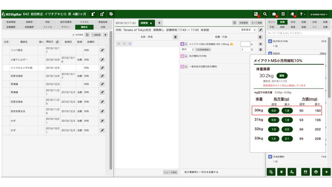Click the history clock icon in disease panel
The height and width of the screenshot is (187, 332).
pyautogui.click(x=87, y=35)
